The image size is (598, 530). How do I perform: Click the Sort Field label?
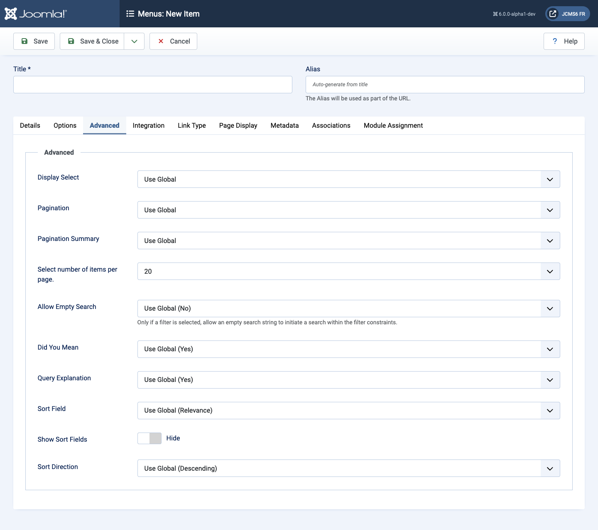tap(51, 408)
